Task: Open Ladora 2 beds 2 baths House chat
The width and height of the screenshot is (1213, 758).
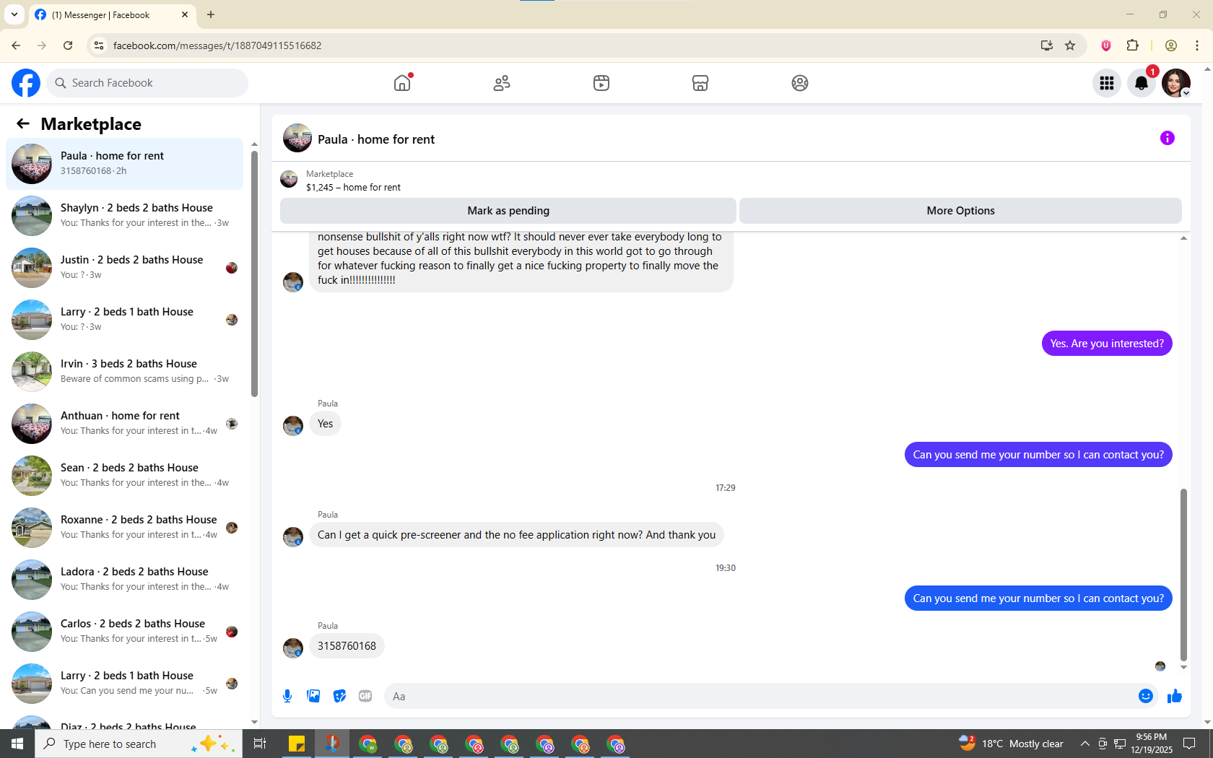Action: pos(125,580)
